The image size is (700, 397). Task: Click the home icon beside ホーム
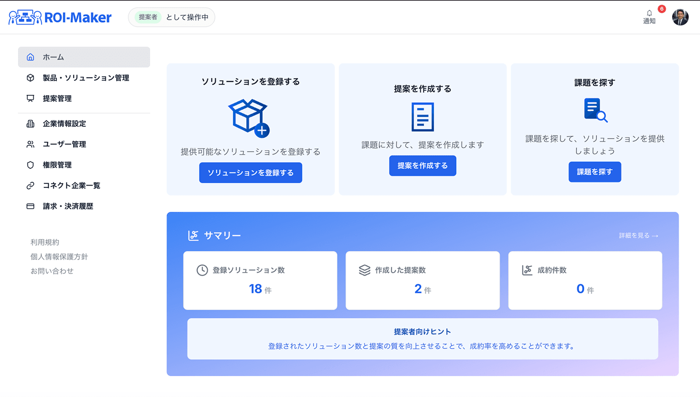coord(31,57)
